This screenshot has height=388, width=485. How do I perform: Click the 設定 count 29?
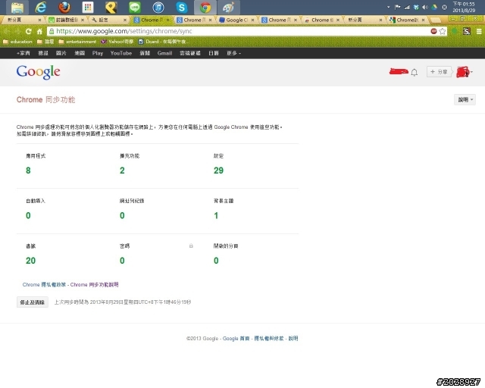point(218,171)
